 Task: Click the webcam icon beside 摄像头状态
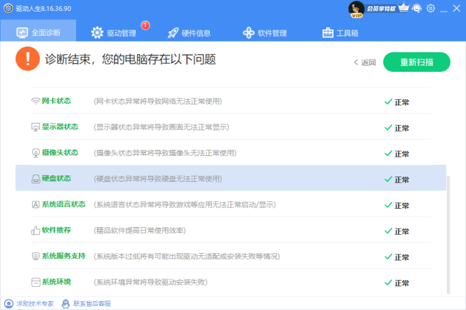(x=36, y=153)
